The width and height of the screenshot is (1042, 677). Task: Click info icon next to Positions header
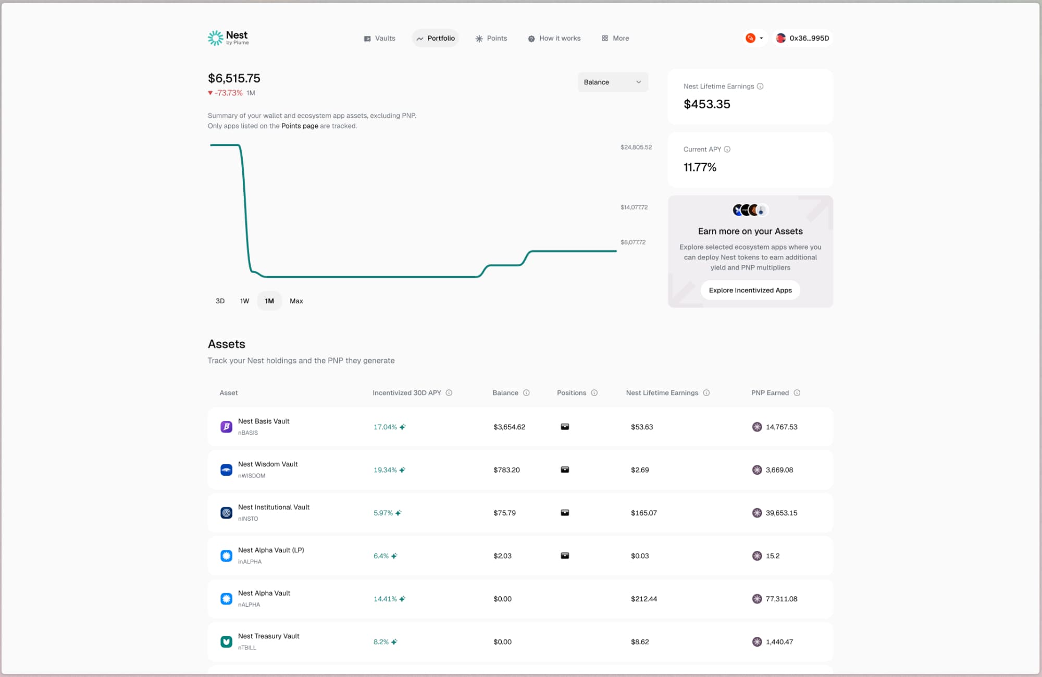(594, 393)
